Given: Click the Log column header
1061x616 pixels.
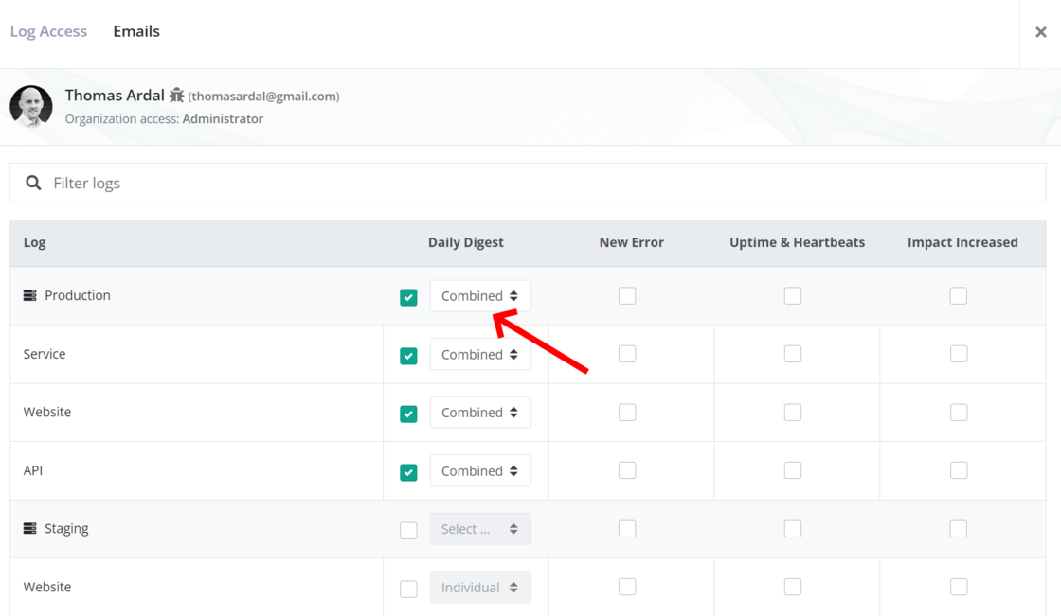Looking at the screenshot, I should click(34, 242).
